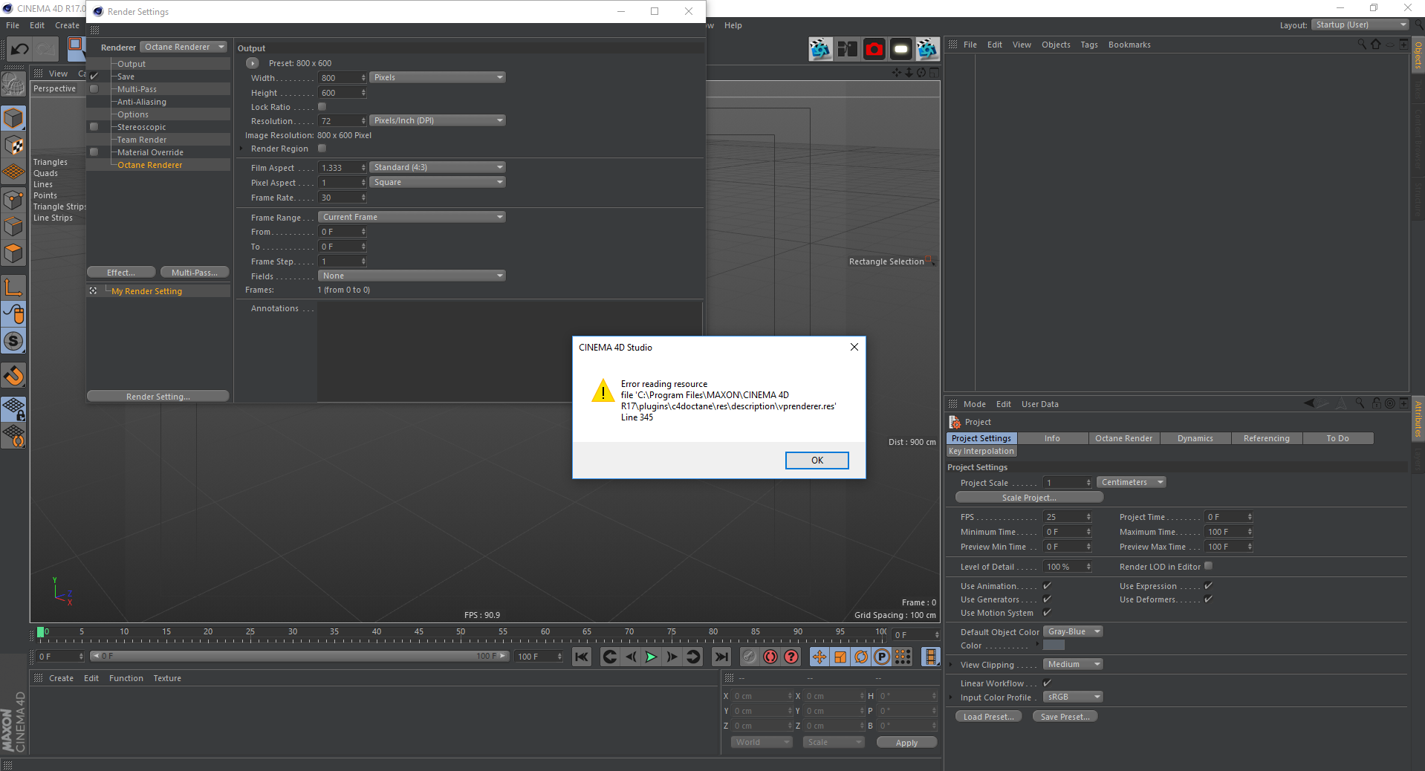The image size is (1425, 771).
Task: Click OK in the error dialog
Action: pos(817,461)
